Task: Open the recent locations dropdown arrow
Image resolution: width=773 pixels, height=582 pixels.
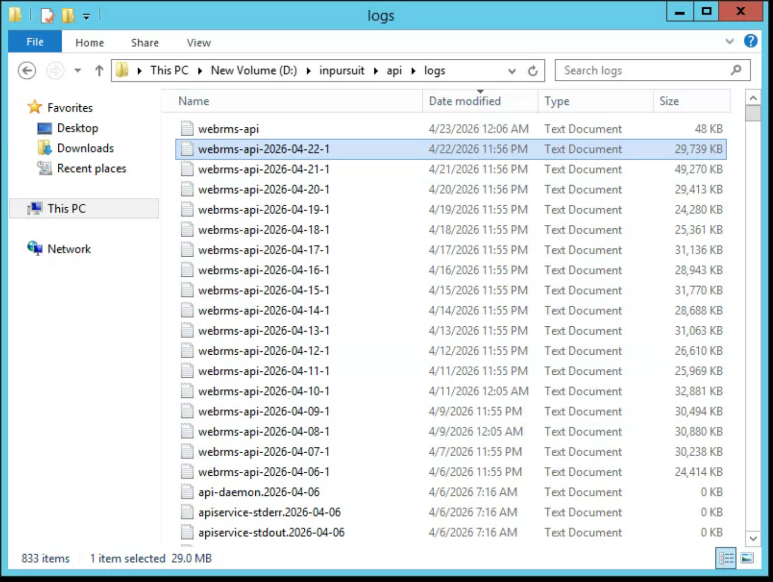Action: [x=77, y=71]
